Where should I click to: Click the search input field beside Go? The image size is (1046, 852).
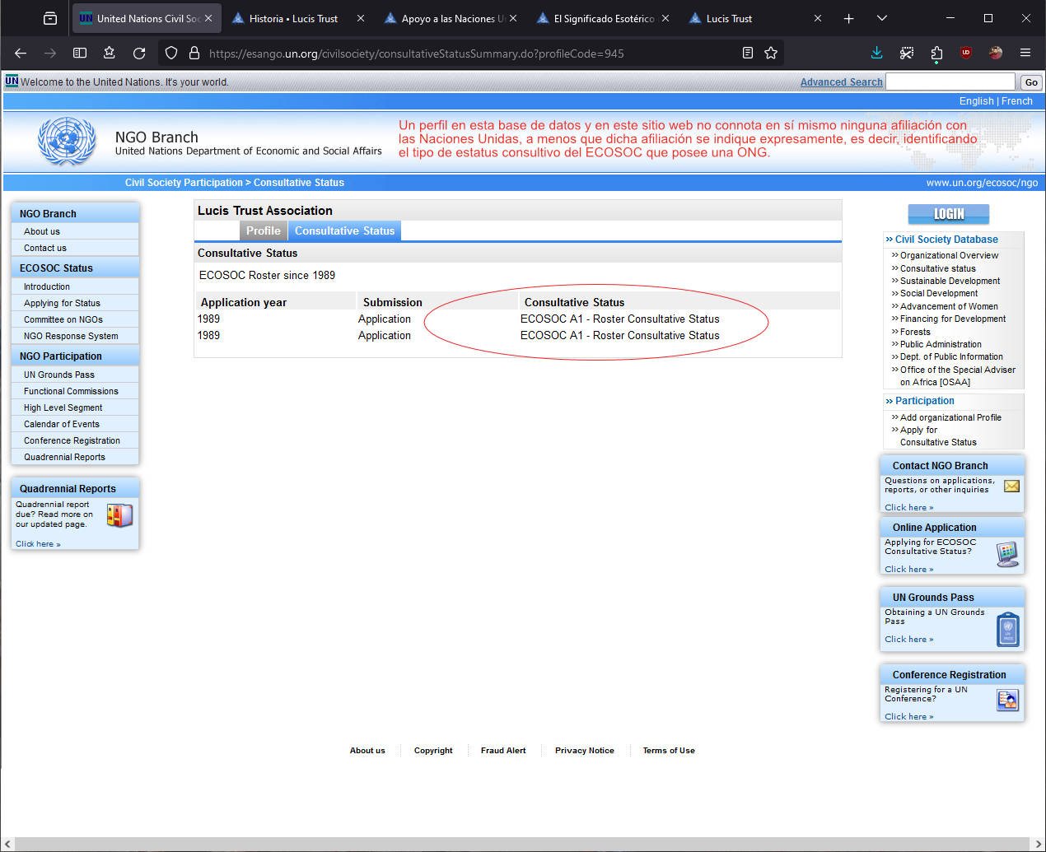950,81
